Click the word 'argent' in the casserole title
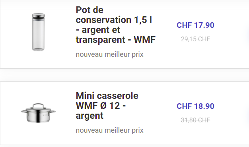This screenshot has height=147, width=249. click(x=89, y=116)
